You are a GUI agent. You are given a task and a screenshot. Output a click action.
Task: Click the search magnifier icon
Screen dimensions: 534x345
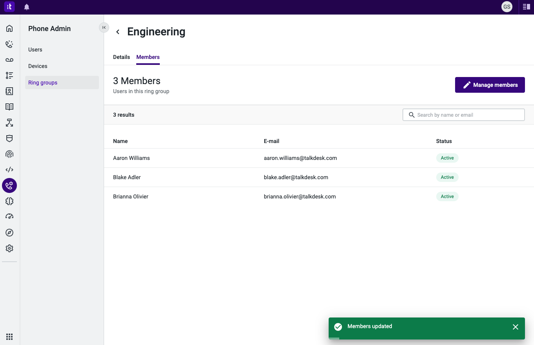point(411,115)
